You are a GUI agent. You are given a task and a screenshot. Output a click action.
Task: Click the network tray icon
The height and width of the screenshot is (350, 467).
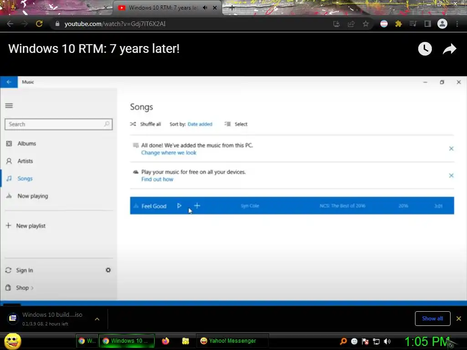coord(376,341)
